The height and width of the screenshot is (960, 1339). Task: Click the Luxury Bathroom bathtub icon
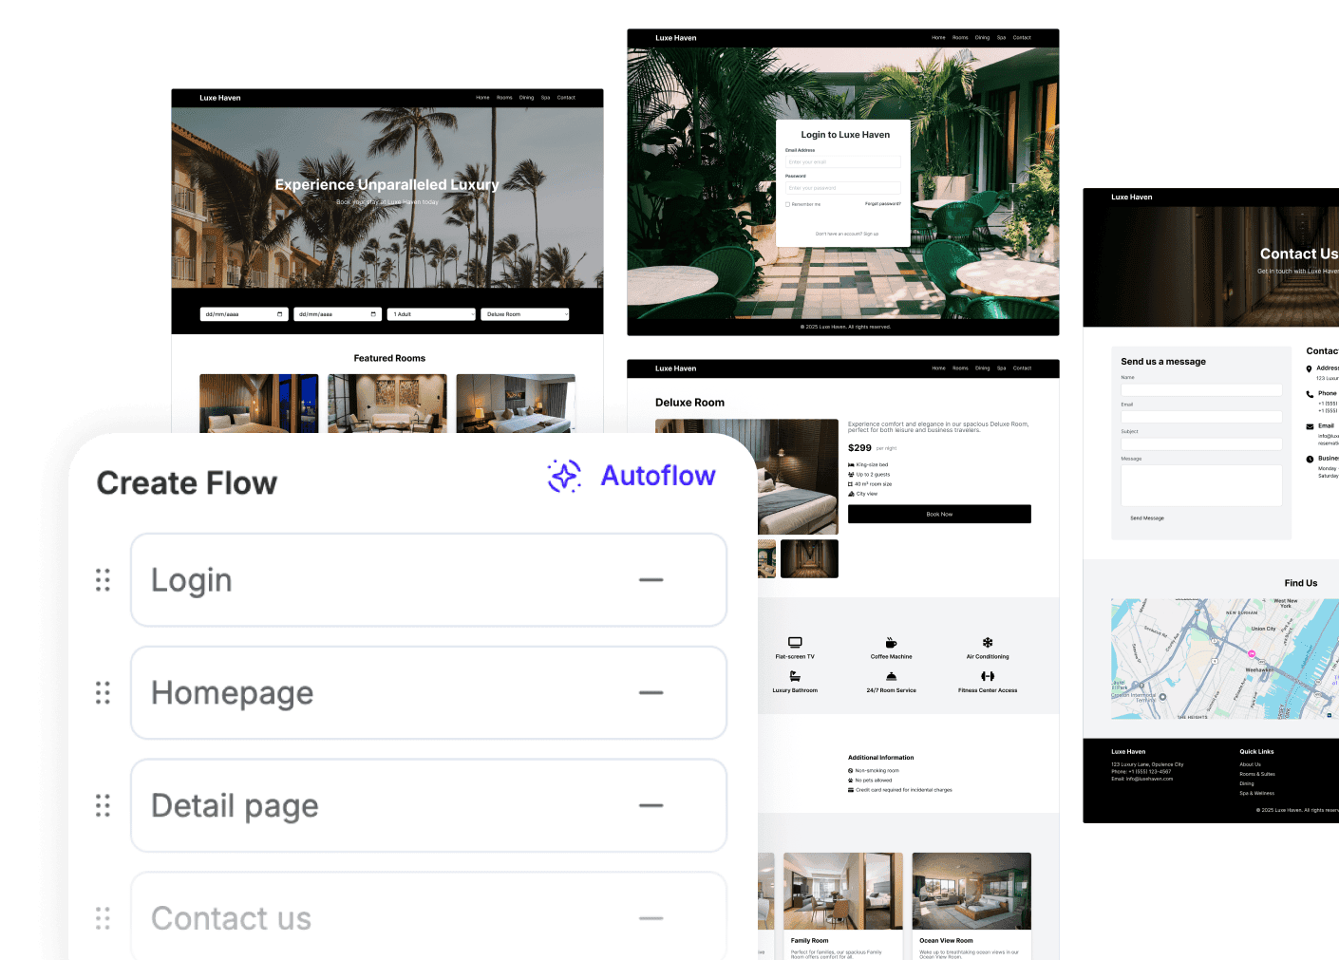click(x=794, y=676)
